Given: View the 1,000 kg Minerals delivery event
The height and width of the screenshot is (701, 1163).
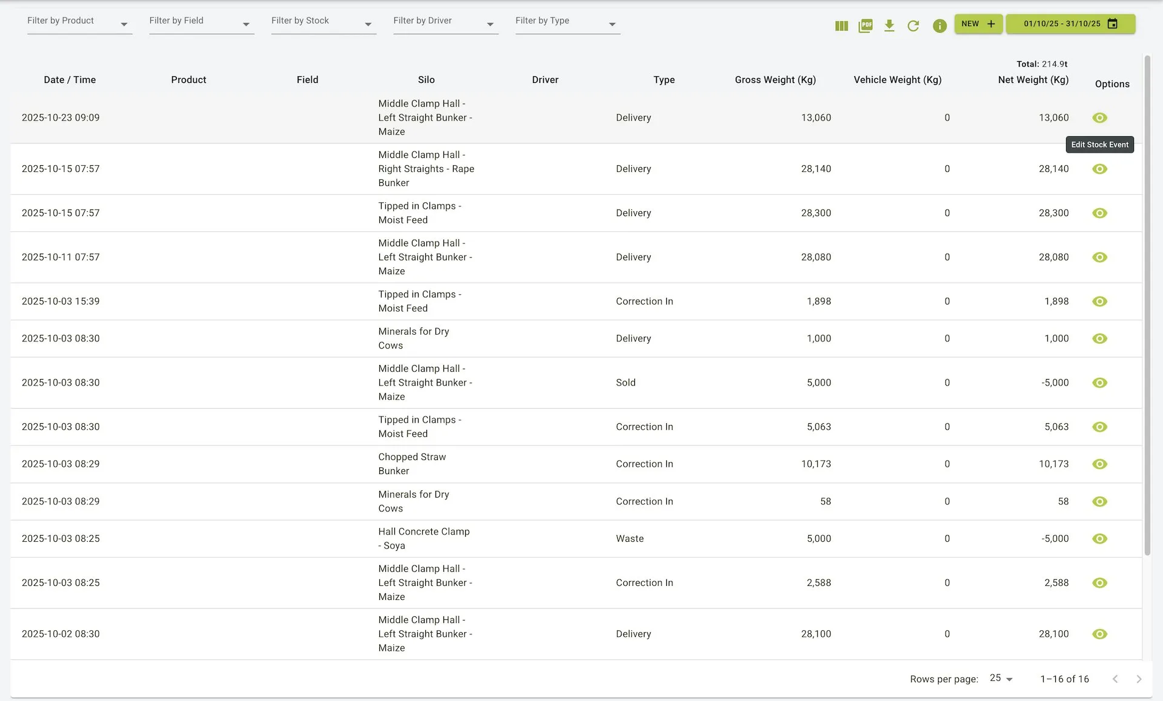Looking at the screenshot, I should (1099, 338).
